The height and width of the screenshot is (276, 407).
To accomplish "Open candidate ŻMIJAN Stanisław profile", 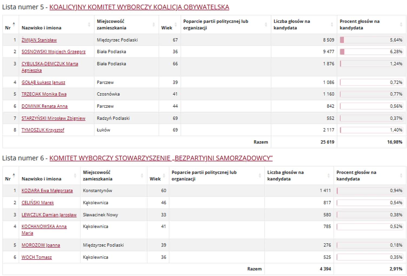I will point(39,40).
